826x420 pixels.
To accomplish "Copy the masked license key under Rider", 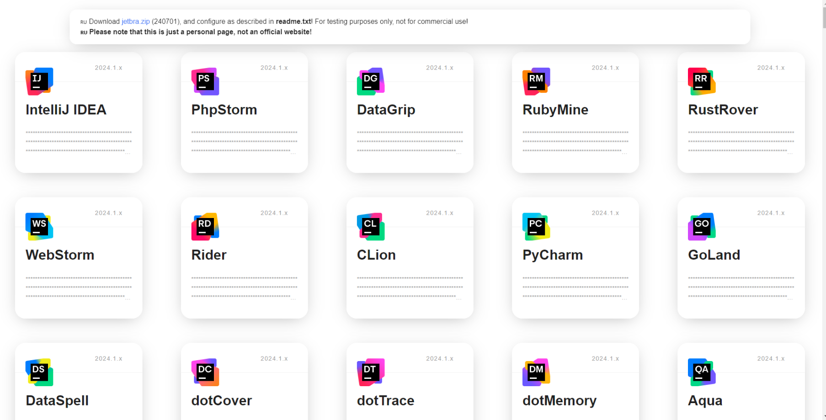I will [244, 288].
